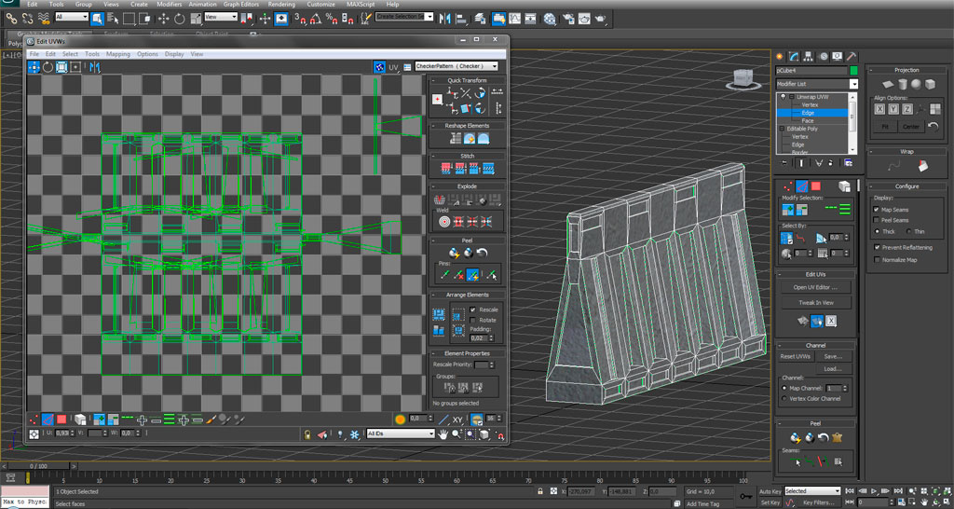Click the Select and Link chain icon
This screenshot has width=954, height=509.
pos(11,18)
